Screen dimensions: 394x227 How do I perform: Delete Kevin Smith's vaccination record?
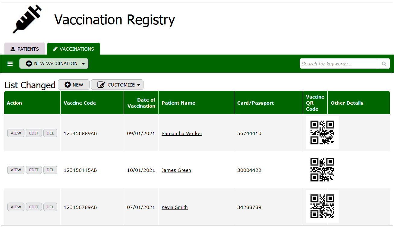coord(50,207)
